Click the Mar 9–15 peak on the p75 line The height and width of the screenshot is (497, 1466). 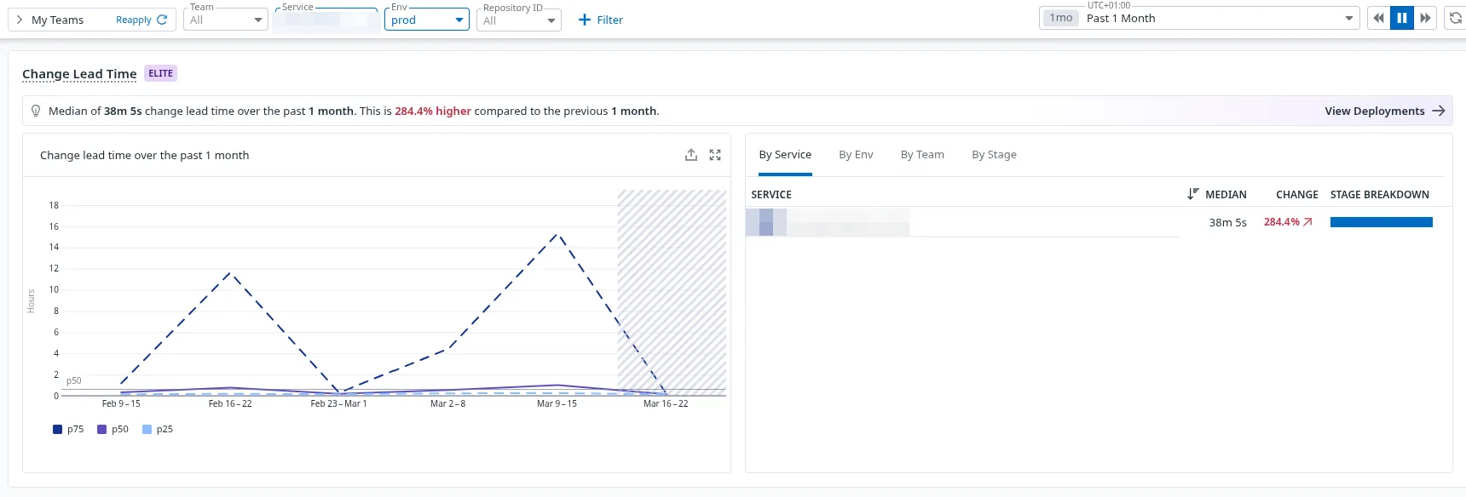pyautogui.click(x=557, y=234)
